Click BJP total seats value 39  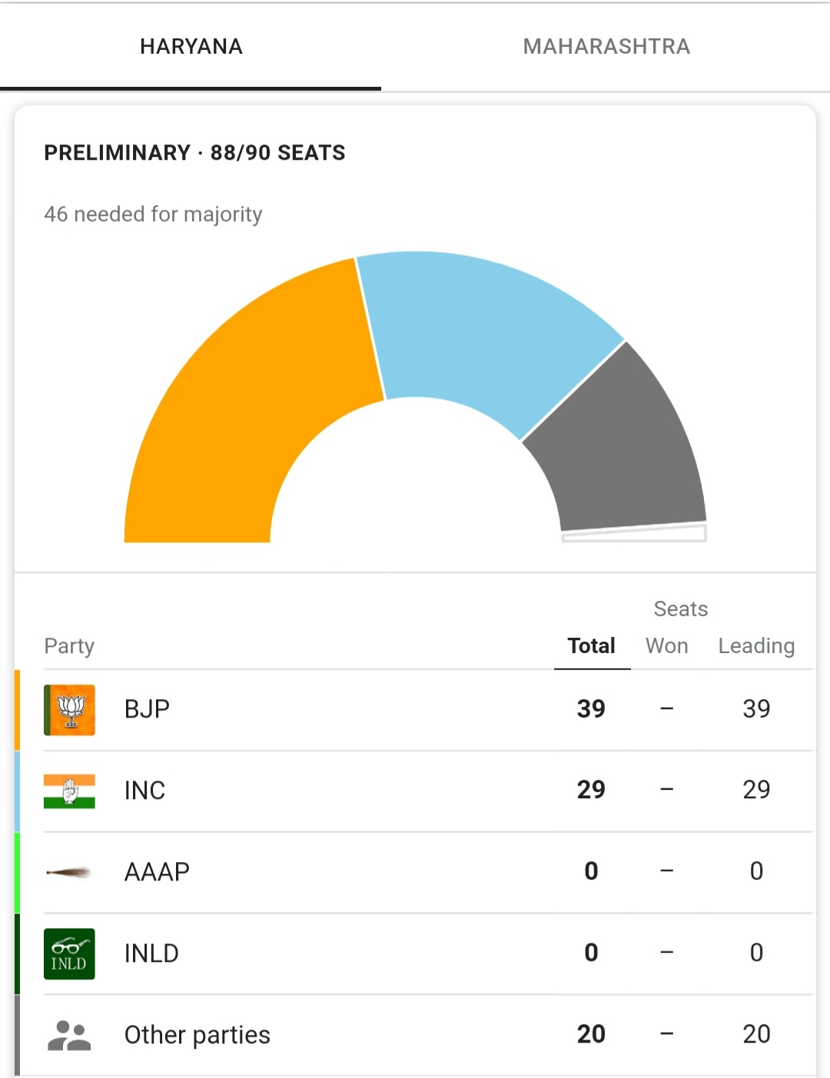click(591, 709)
